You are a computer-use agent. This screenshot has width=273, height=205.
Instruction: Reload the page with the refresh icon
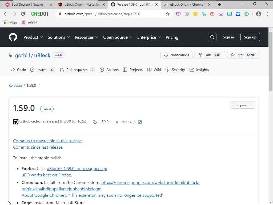pos(23,14)
